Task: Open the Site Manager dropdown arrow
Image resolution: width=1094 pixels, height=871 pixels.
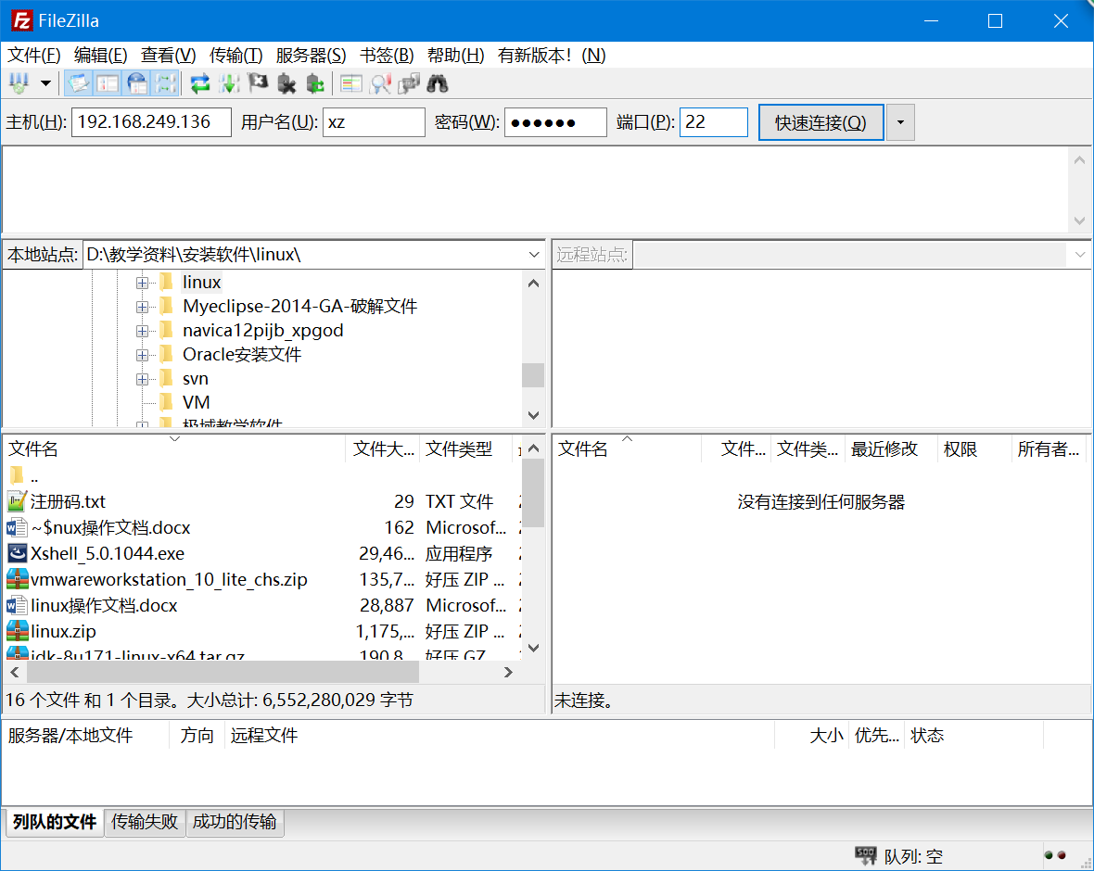Action: coord(46,83)
